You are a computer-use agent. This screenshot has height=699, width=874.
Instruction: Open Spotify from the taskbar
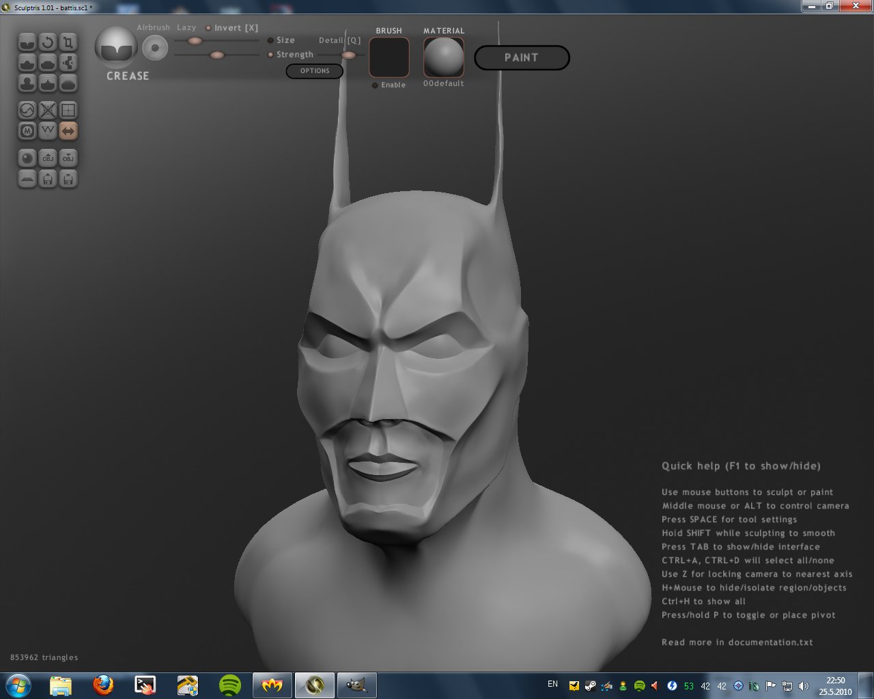pyautogui.click(x=230, y=685)
